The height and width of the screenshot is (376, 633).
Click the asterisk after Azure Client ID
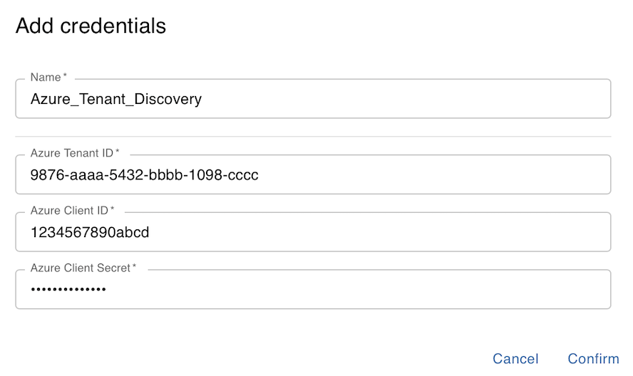tap(112, 210)
